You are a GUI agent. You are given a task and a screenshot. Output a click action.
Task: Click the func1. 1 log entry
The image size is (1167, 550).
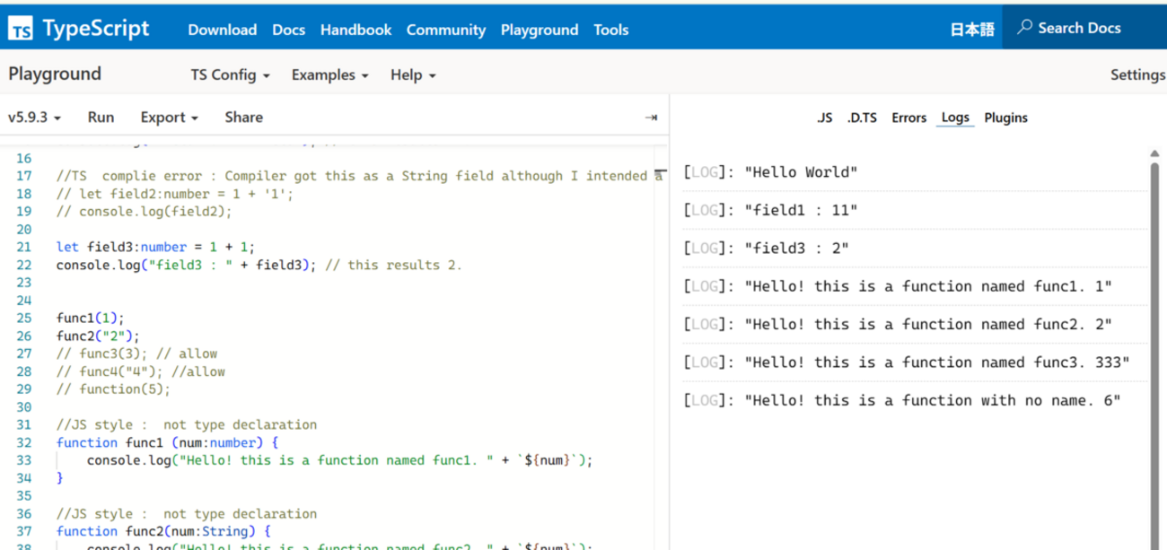[916, 286]
